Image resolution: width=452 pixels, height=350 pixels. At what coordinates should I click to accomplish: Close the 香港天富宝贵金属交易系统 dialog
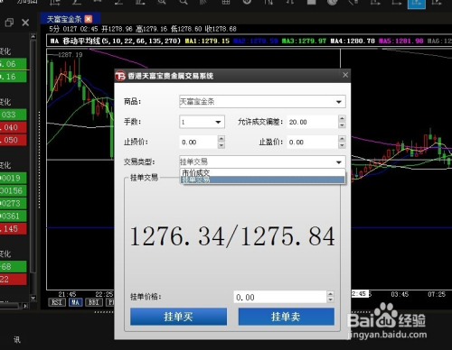pyautogui.click(x=345, y=75)
